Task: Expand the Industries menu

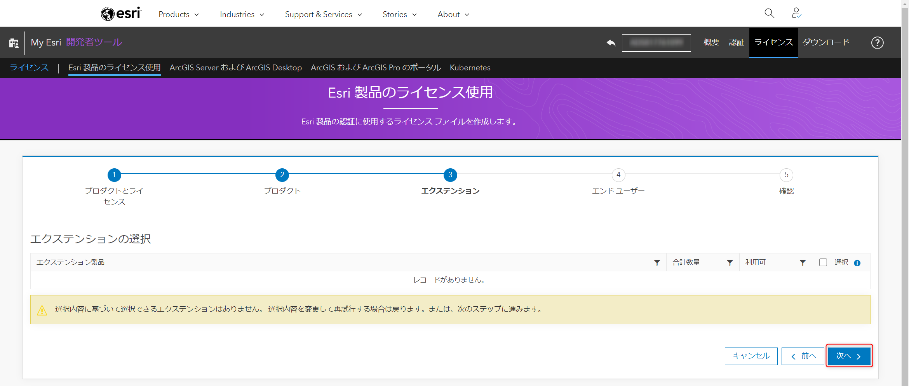Action: (242, 14)
